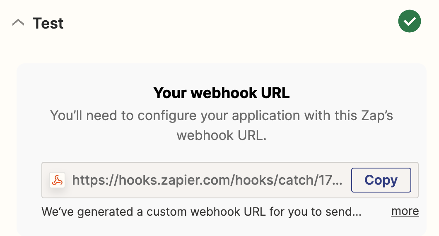Image resolution: width=439 pixels, height=236 pixels.
Task: Click the 'You'll need to configure' description line
Action: pos(222,116)
